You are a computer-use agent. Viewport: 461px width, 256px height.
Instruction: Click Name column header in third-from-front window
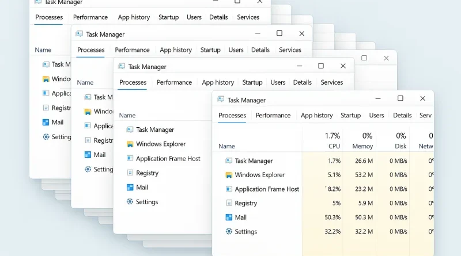(x=85, y=82)
